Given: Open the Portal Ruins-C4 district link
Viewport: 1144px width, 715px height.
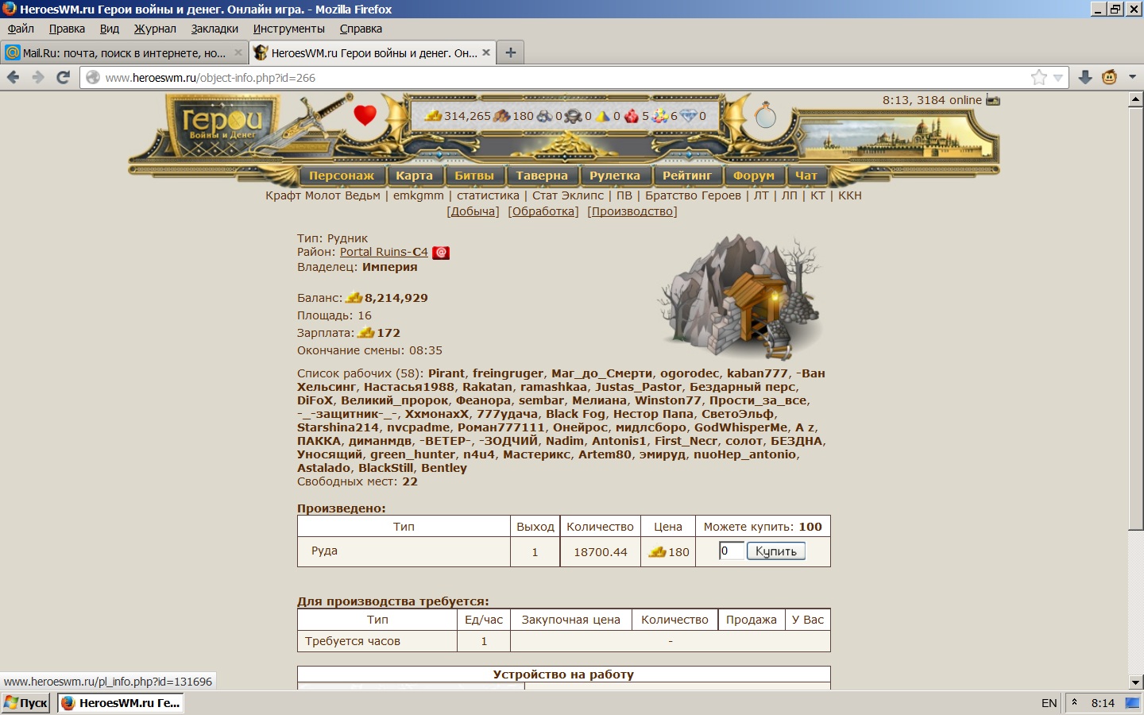Looking at the screenshot, I should (384, 252).
